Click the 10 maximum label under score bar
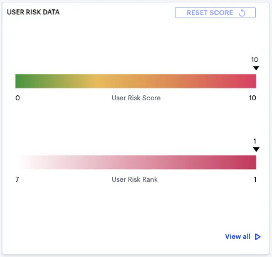This screenshot has width=272, height=257. point(253,98)
